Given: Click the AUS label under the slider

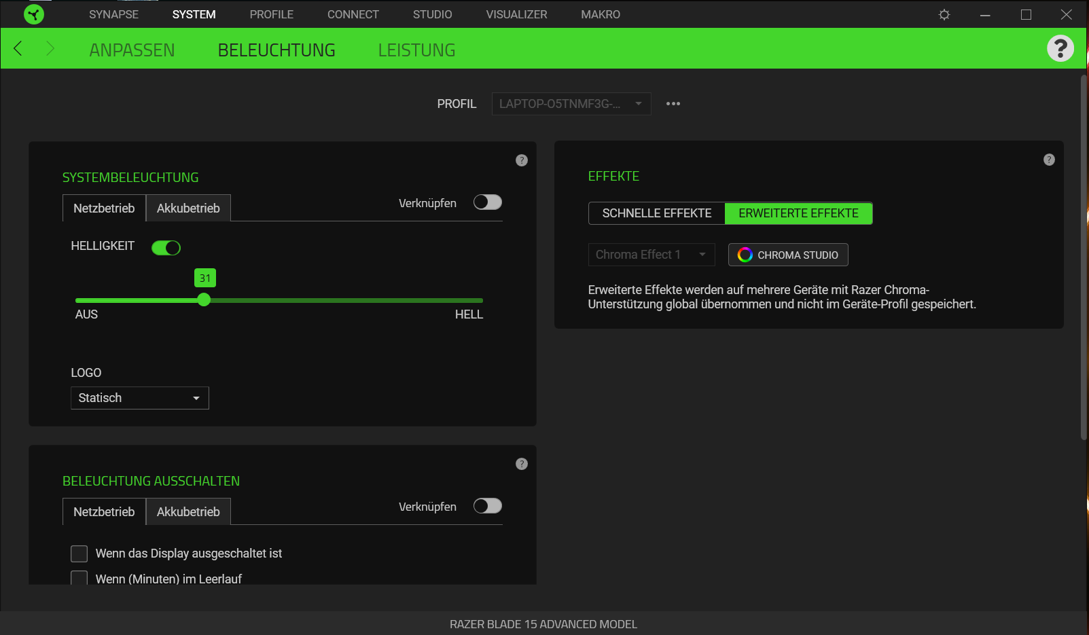Looking at the screenshot, I should click(x=86, y=314).
